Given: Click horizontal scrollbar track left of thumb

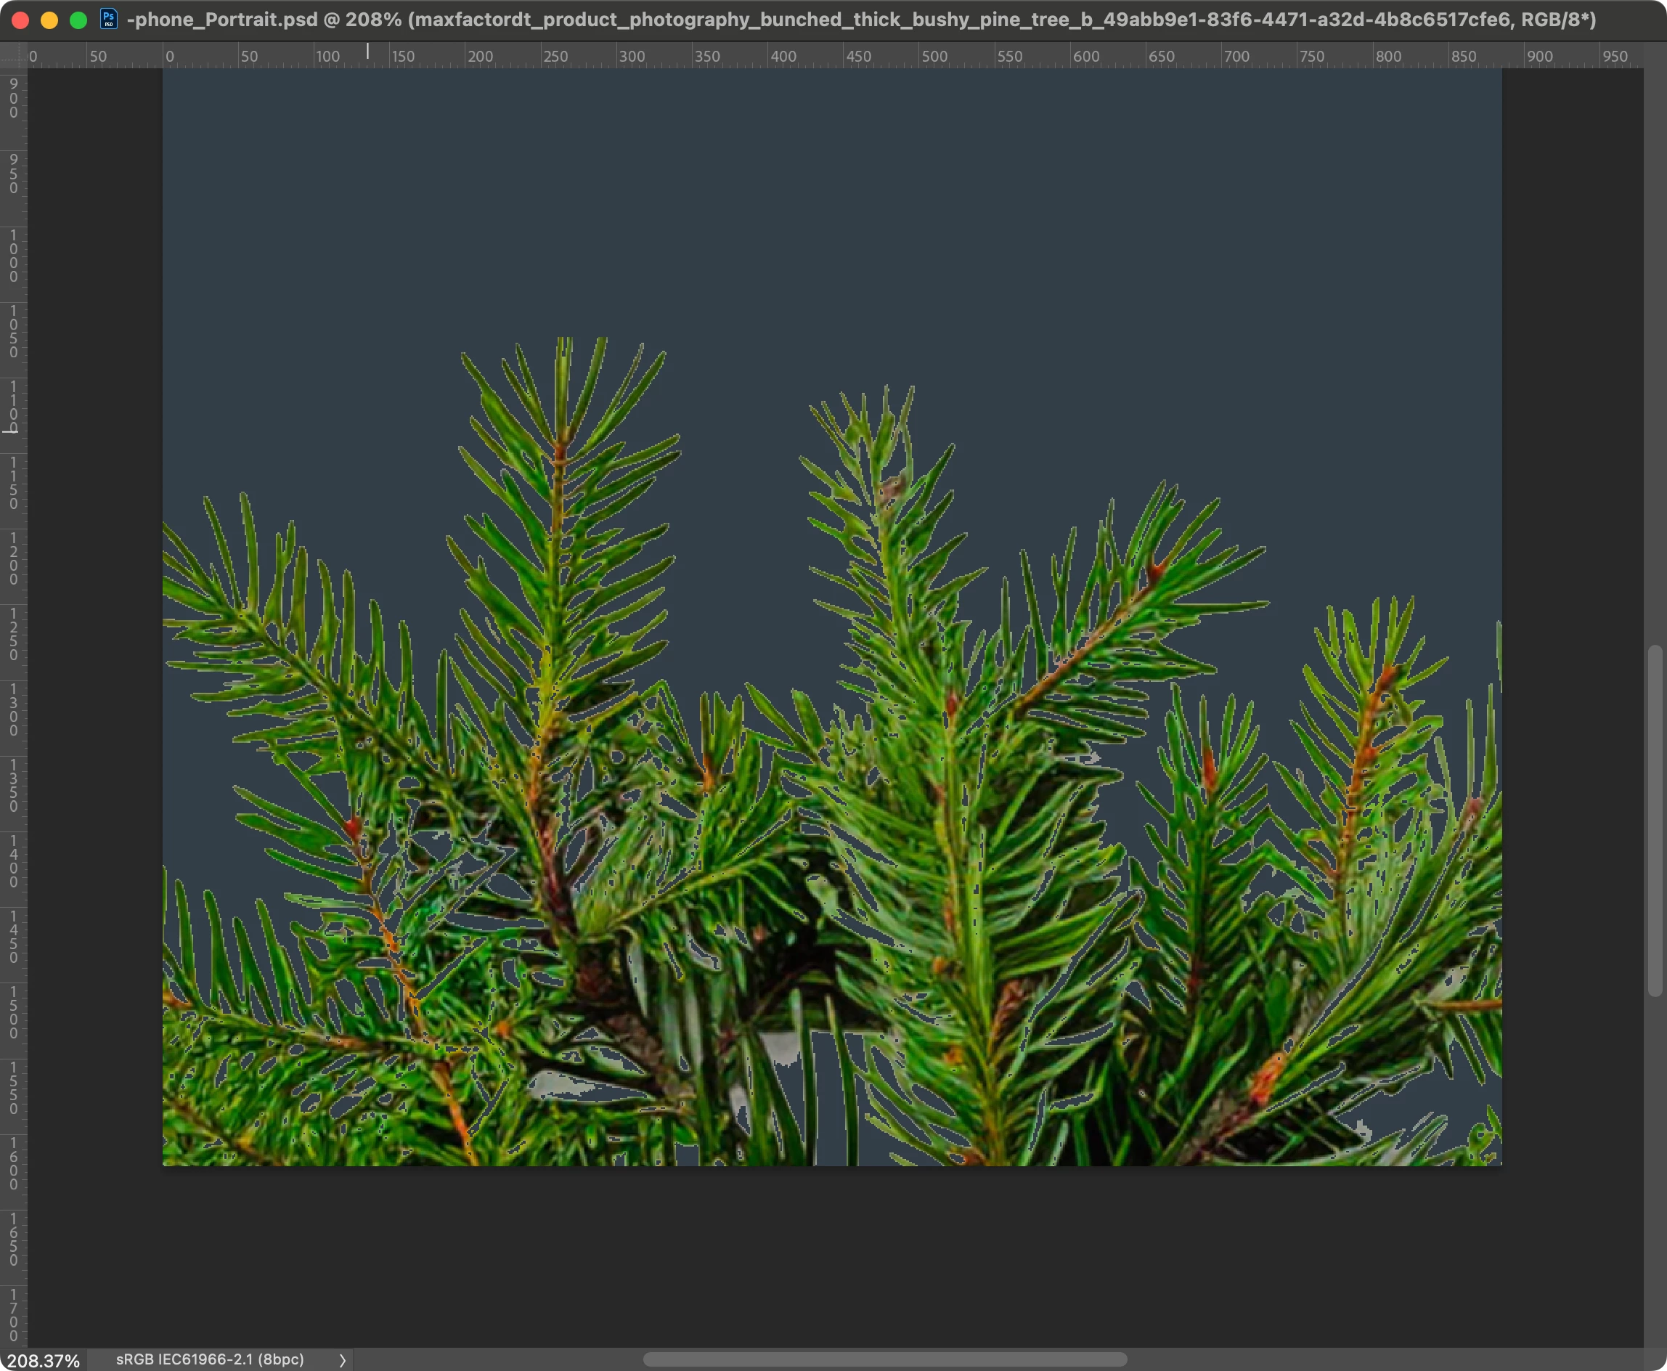Looking at the screenshot, I should [x=497, y=1359].
